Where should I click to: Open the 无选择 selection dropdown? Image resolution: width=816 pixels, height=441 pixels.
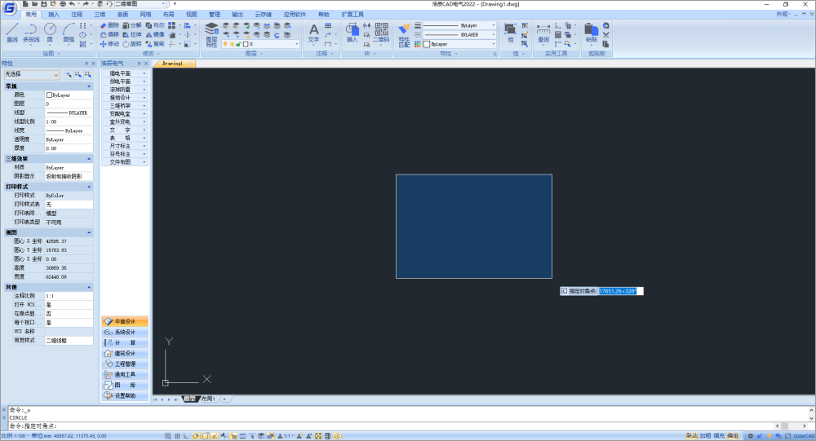pos(32,75)
